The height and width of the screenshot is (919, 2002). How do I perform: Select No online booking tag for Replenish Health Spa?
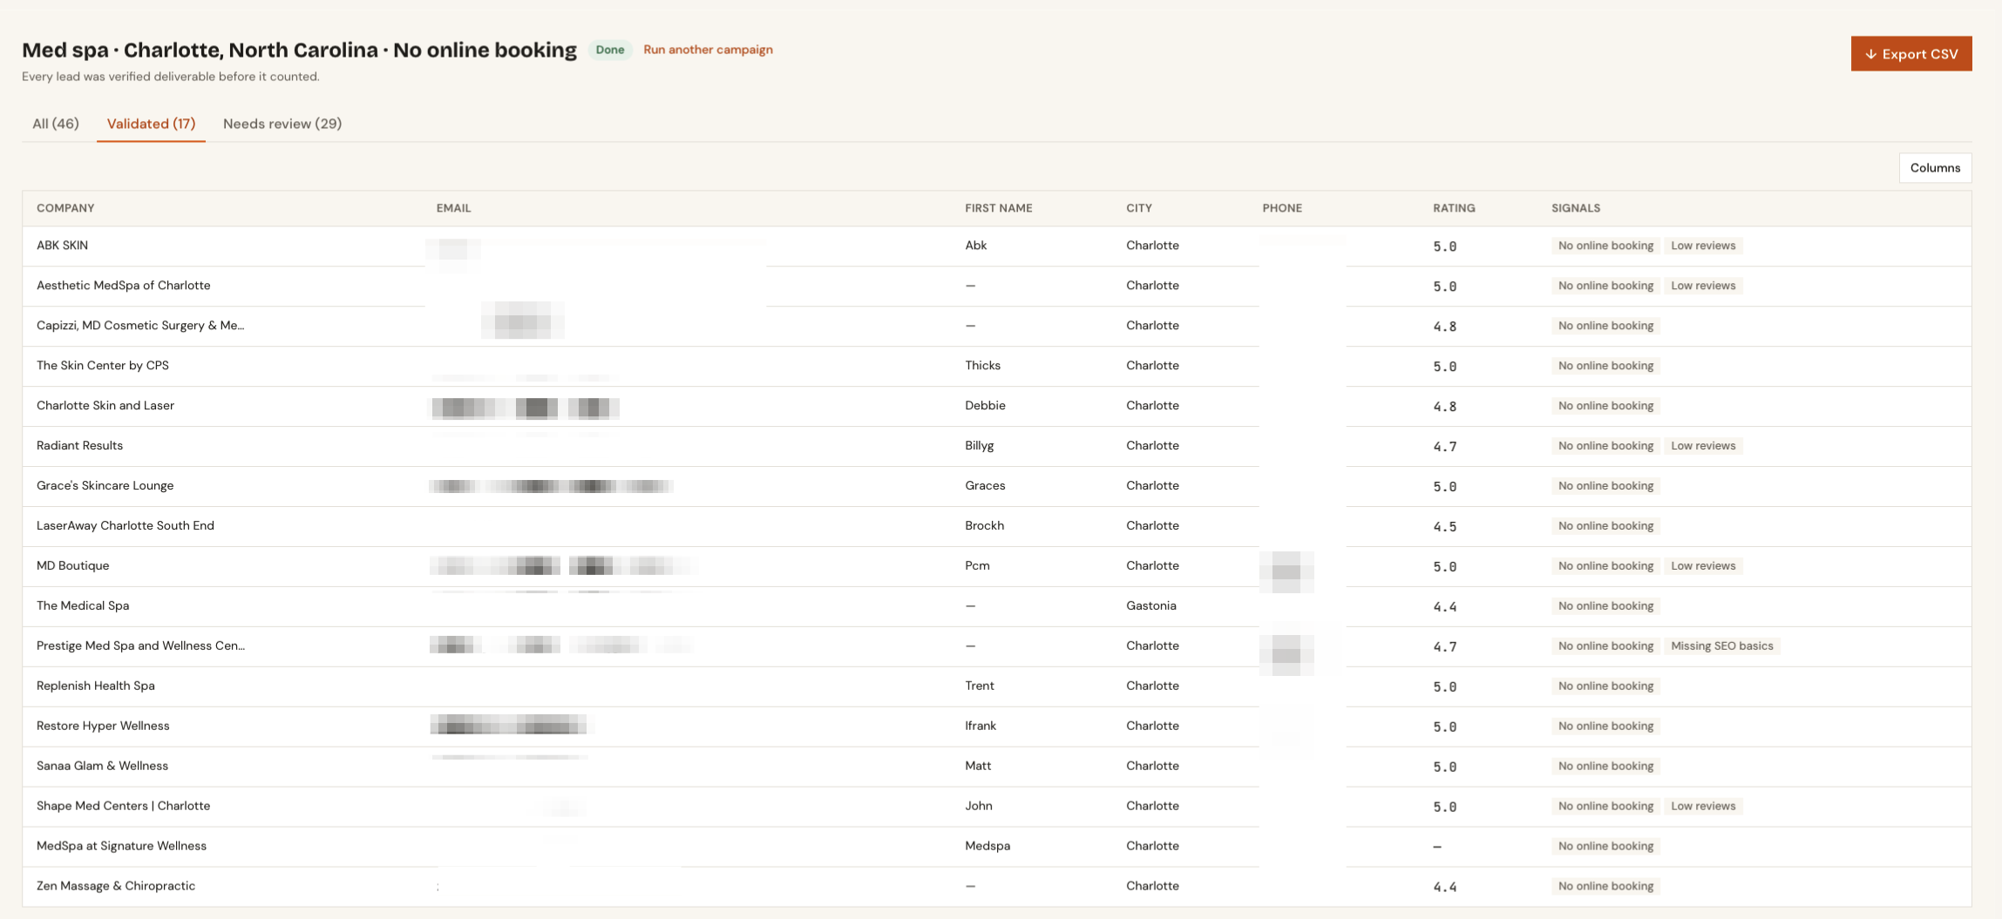1605,686
